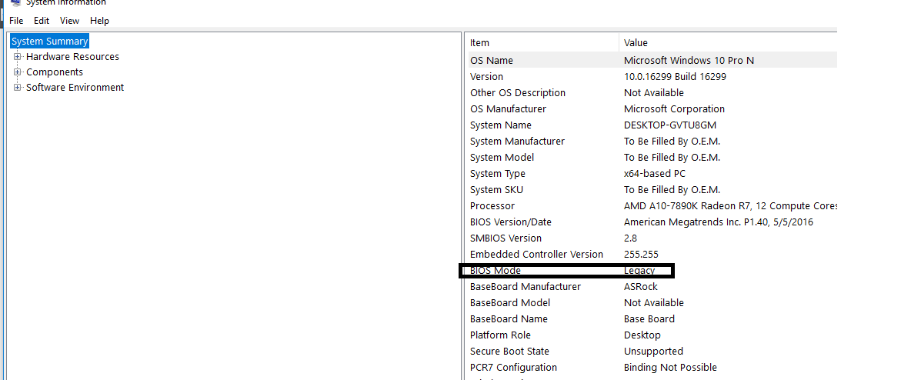
Task: Select Software Environment tree item
Action: click(x=75, y=87)
